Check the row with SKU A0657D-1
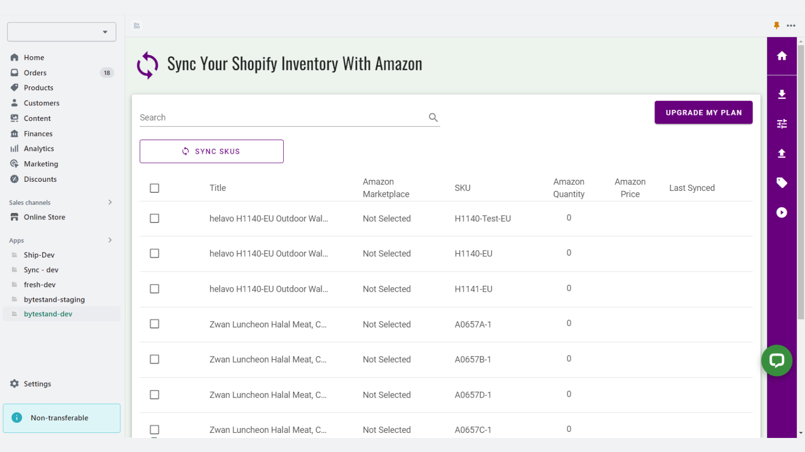Image resolution: width=805 pixels, height=452 pixels. tap(154, 395)
